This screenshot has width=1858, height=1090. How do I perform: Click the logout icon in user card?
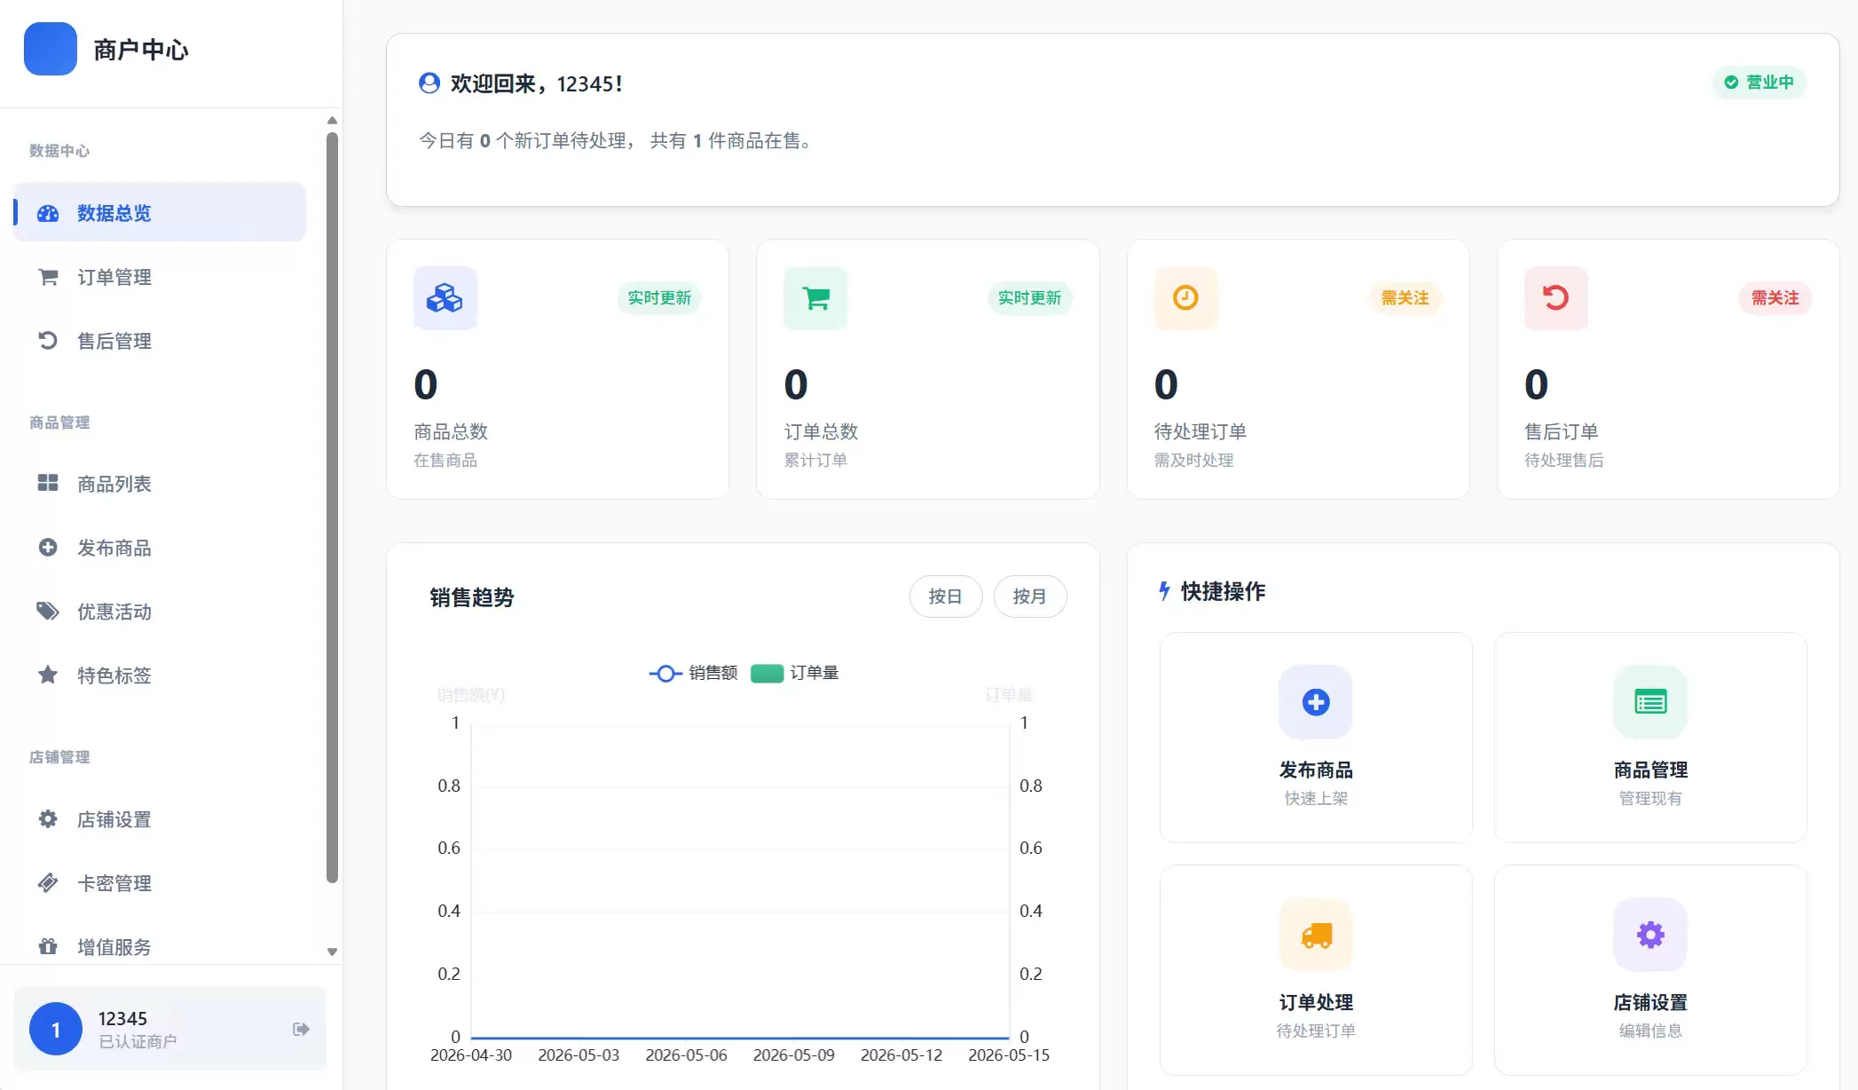pos(301,1029)
